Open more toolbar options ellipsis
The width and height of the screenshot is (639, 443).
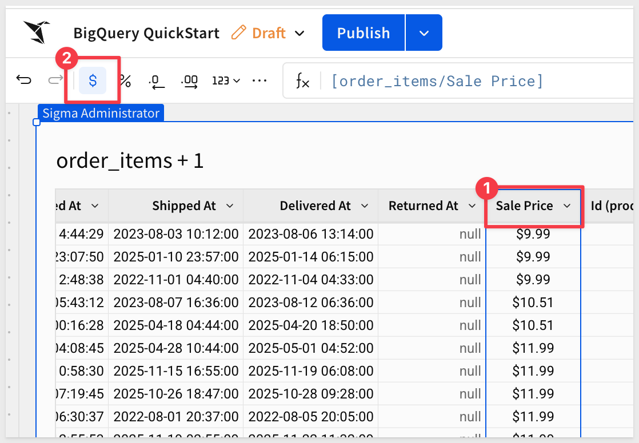point(259,81)
